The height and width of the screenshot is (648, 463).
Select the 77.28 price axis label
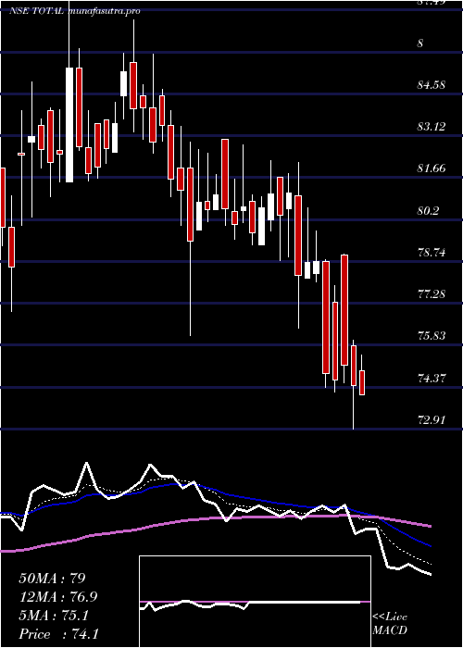pyautogui.click(x=432, y=294)
